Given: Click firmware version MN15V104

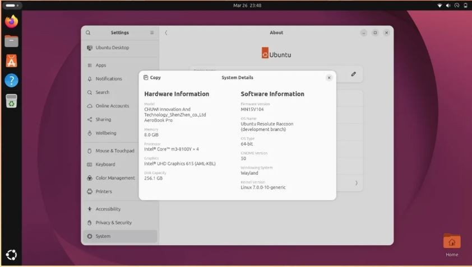Looking at the screenshot, I should [252, 110].
